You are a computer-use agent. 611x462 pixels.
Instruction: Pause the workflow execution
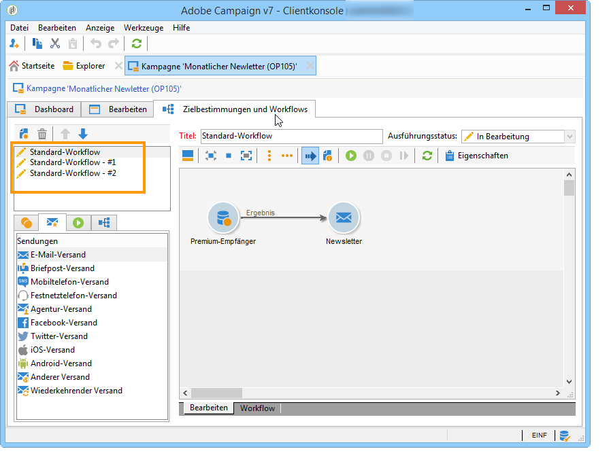coord(369,156)
